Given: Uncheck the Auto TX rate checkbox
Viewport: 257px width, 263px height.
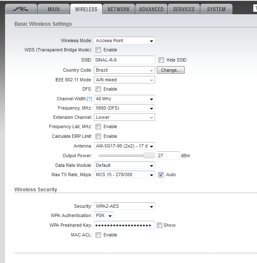Looking at the screenshot, I should (161, 175).
